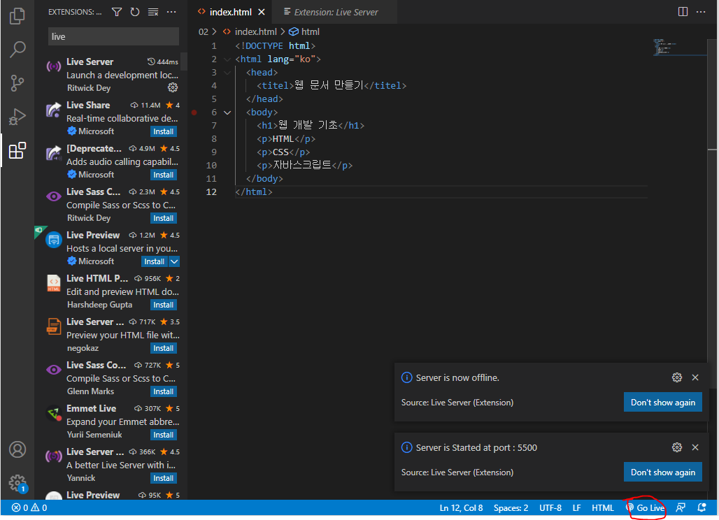Install the Live Sass Compiler by Ritwick Dey
This screenshot has height=520, width=719.
[163, 218]
